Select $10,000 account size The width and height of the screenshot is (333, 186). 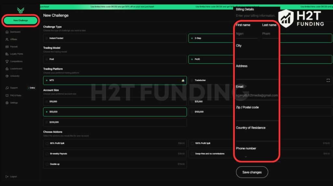[x=115, y=101]
